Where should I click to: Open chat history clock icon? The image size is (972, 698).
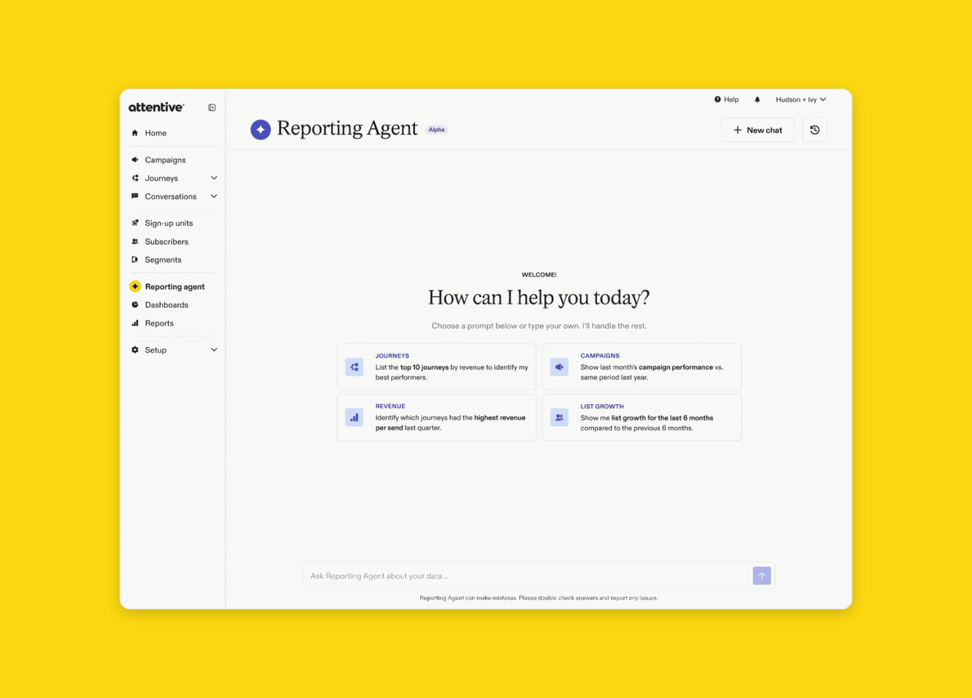(x=814, y=130)
